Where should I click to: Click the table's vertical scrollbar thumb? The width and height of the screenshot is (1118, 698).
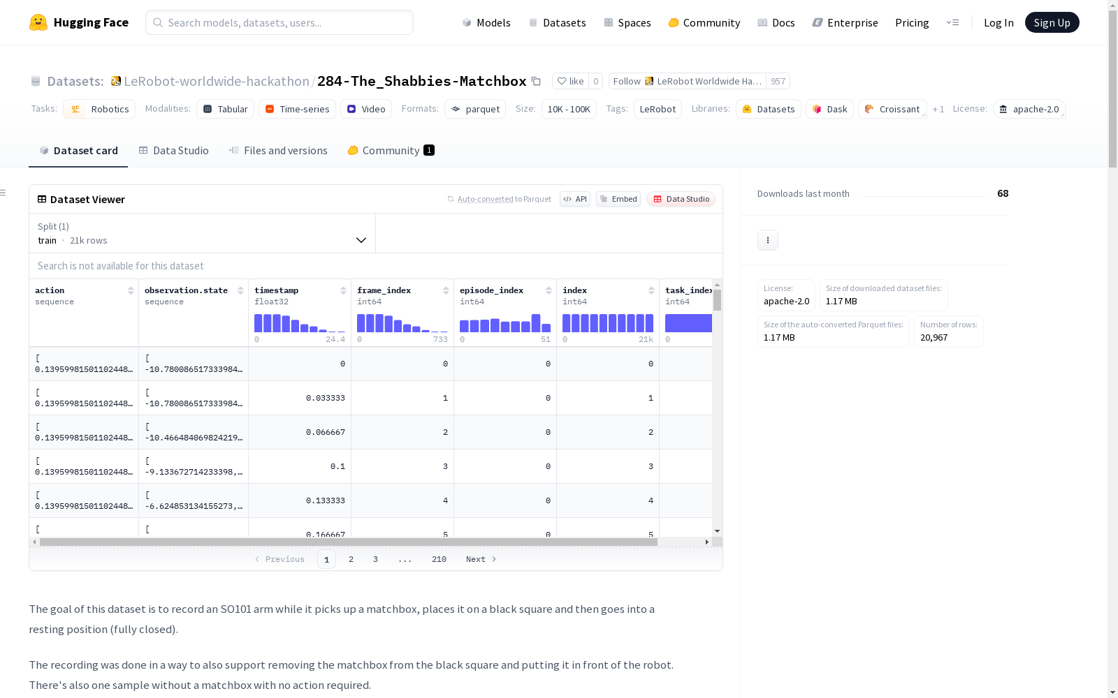[x=717, y=300]
